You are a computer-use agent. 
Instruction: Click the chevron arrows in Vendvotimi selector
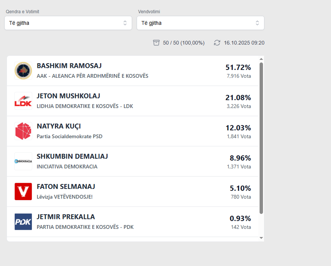point(257,23)
